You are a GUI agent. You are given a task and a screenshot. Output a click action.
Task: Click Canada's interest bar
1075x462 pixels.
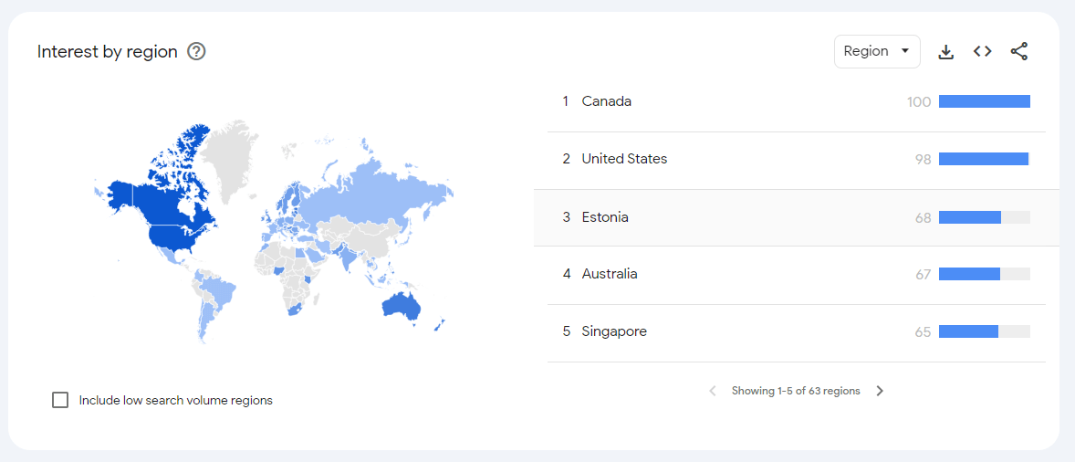point(984,101)
